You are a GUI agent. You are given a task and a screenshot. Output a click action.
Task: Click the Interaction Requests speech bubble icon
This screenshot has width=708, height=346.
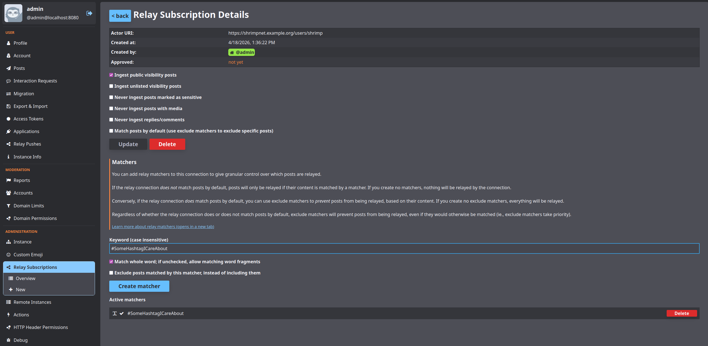(8, 81)
